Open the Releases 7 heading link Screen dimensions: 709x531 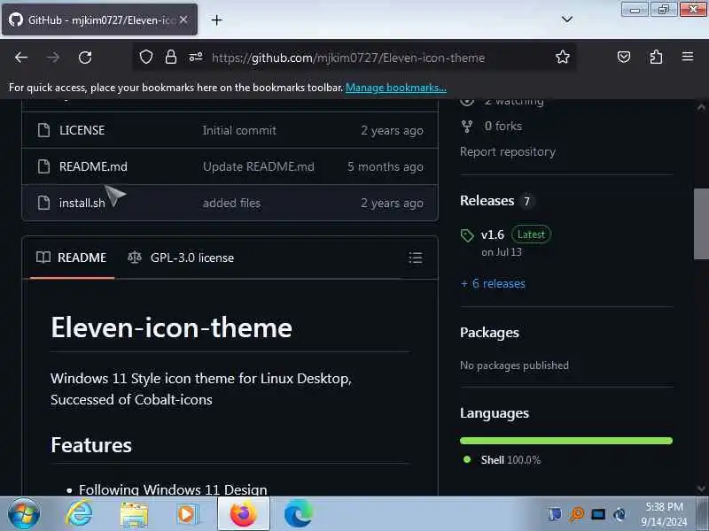coord(496,201)
